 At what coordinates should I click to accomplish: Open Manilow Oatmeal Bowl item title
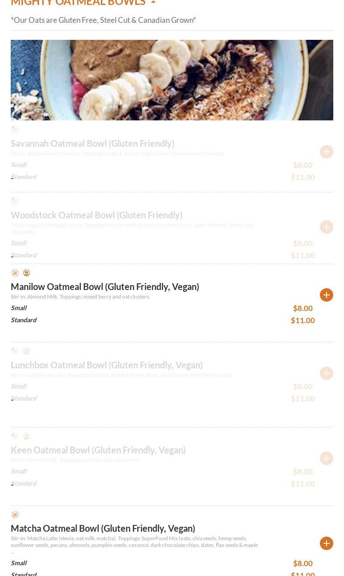(x=105, y=286)
